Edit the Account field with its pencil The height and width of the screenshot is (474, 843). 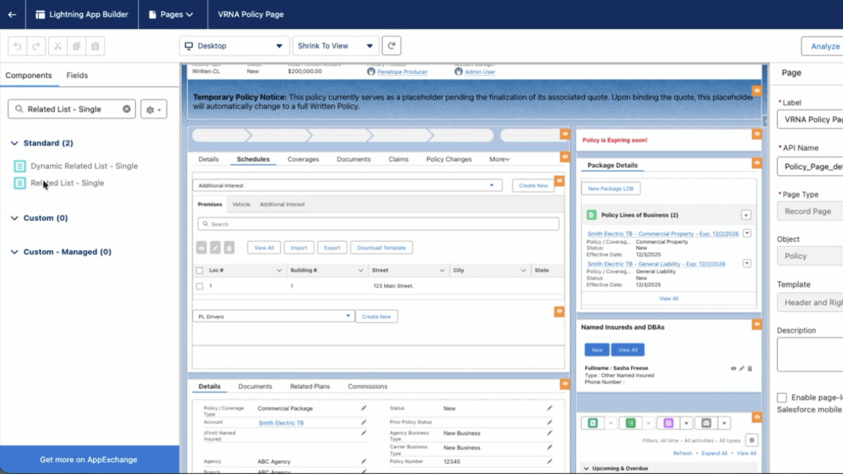[x=364, y=422]
